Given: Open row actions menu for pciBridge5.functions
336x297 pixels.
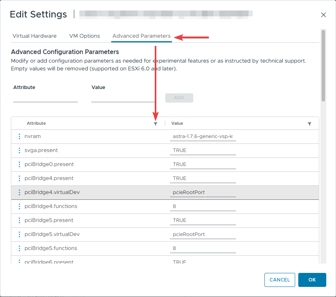Looking at the screenshot, I should click(19, 248).
